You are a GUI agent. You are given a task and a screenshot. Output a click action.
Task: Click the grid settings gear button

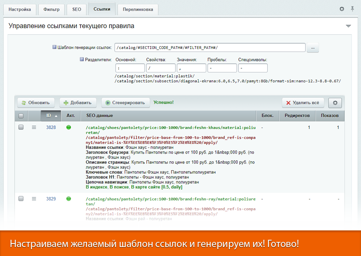coord(335,103)
